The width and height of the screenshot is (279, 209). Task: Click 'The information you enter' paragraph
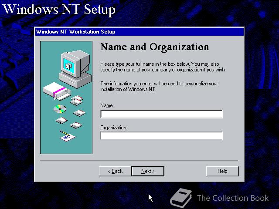[x=159, y=86]
